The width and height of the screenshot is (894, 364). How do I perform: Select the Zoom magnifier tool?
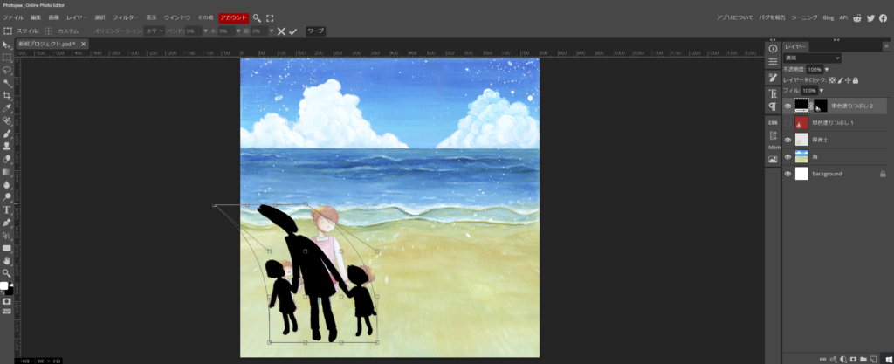tap(7, 272)
